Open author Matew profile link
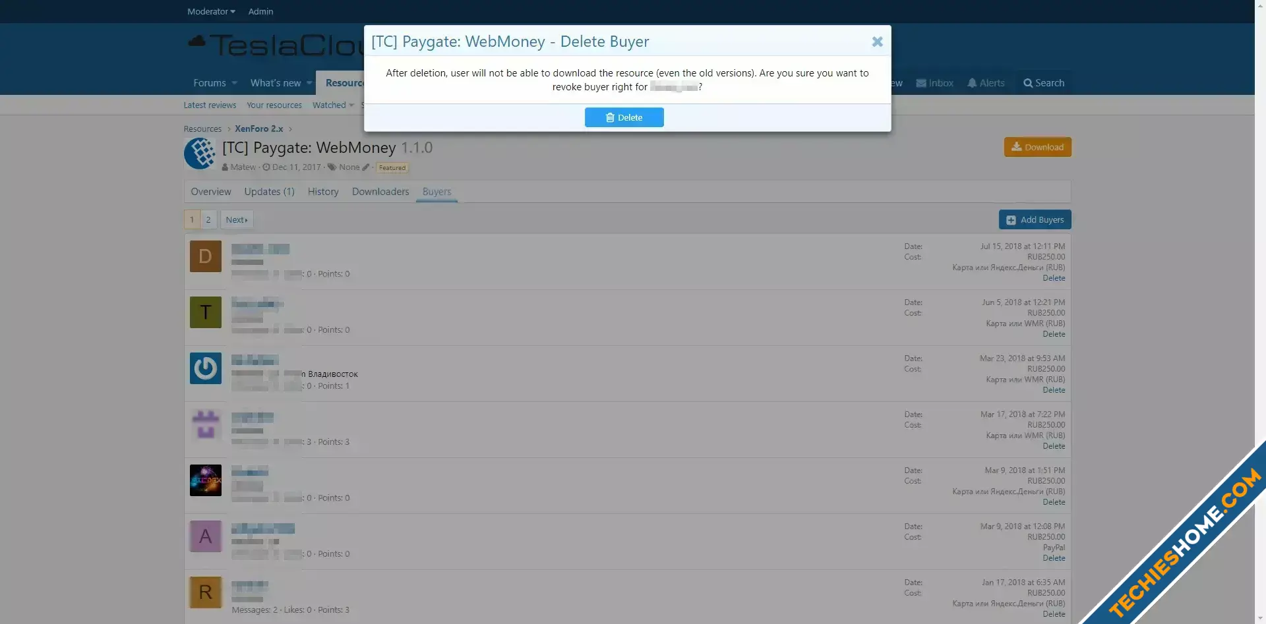The width and height of the screenshot is (1266, 624). click(243, 167)
